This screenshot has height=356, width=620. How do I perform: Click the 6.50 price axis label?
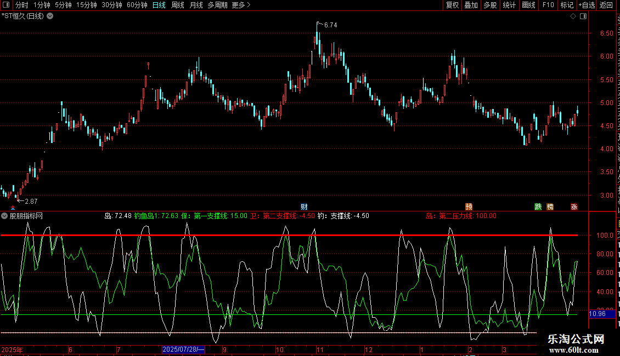click(x=606, y=33)
